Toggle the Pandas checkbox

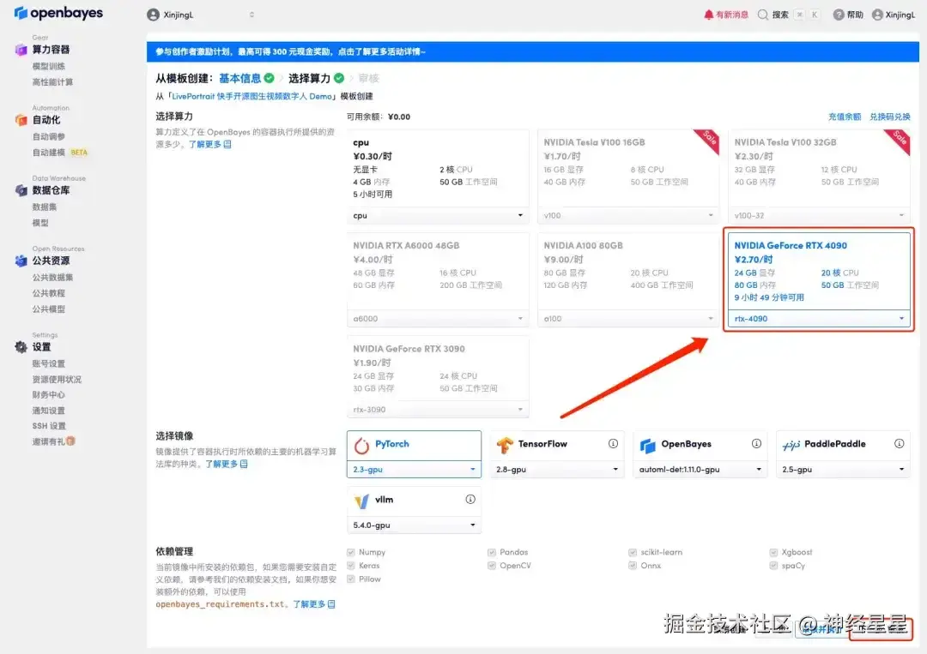(x=491, y=553)
